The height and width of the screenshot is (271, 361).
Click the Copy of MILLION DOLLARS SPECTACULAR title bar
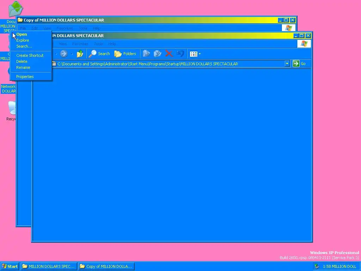147,20
